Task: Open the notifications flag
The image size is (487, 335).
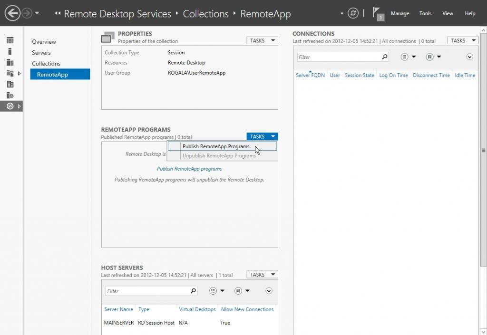Action: [x=378, y=14]
